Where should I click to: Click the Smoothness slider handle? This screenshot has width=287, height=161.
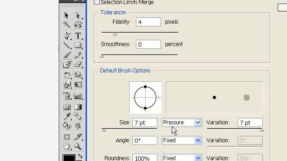(102, 56)
